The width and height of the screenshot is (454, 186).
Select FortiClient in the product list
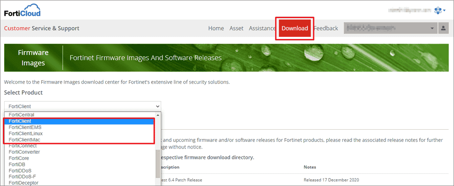(79, 121)
